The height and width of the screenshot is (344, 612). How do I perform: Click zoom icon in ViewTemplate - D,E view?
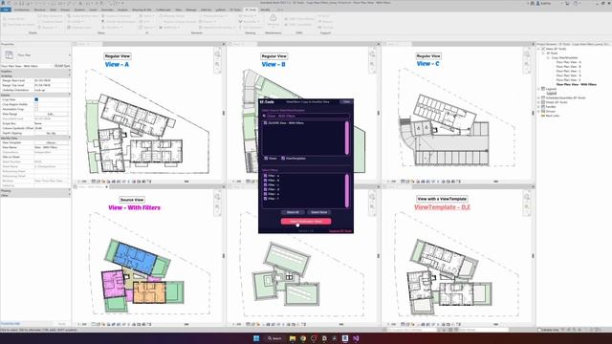tap(527, 206)
